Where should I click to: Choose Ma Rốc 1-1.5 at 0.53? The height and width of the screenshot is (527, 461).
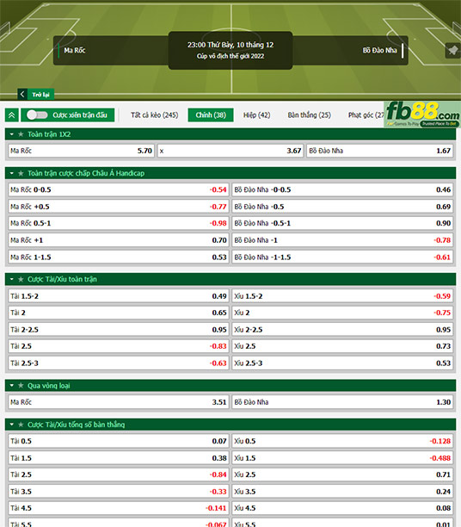coord(119,257)
